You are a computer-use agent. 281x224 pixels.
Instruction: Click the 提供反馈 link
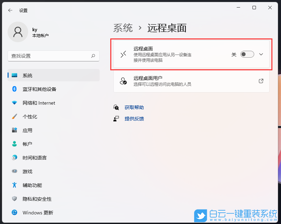pos(134,119)
